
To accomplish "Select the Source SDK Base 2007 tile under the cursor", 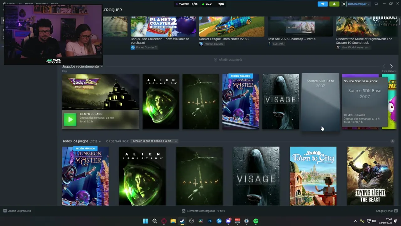I will [x=320, y=102].
